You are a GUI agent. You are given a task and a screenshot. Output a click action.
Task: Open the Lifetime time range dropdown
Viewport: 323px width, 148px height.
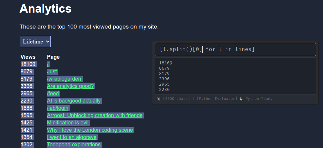[x=35, y=41]
